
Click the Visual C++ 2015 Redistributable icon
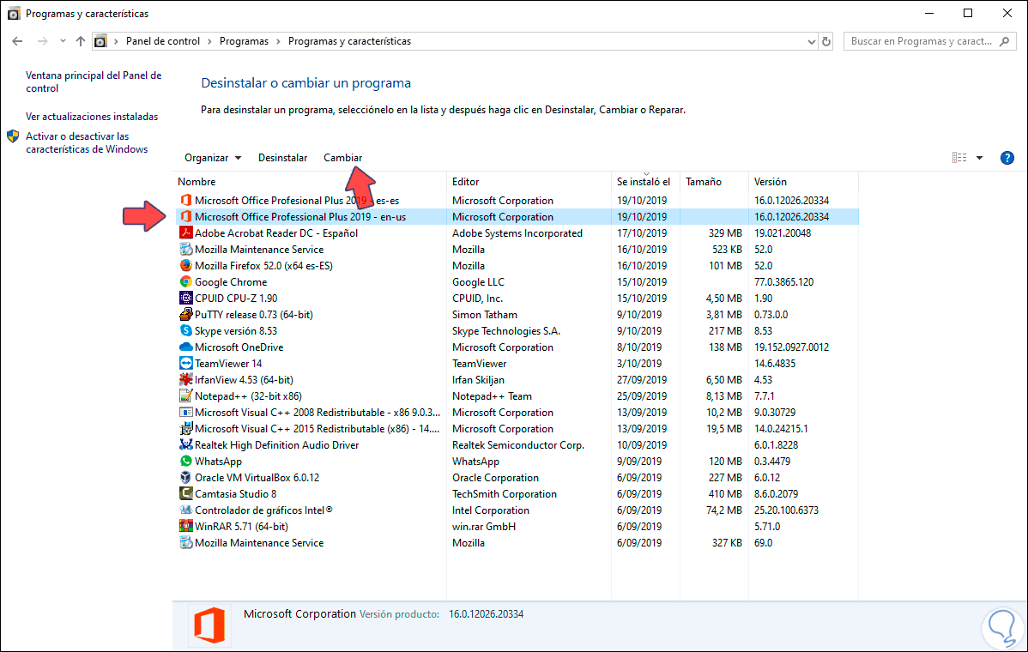click(x=186, y=429)
